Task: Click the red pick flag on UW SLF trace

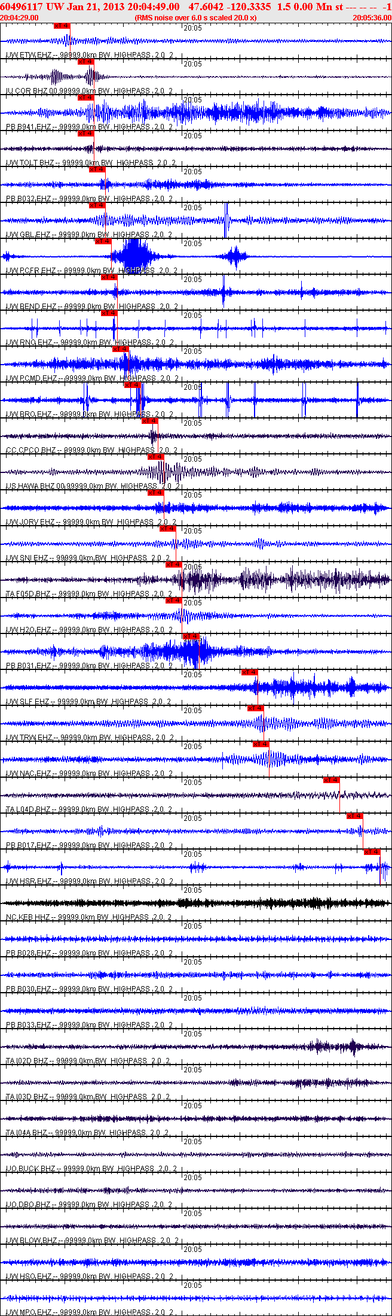Action: (x=249, y=672)
